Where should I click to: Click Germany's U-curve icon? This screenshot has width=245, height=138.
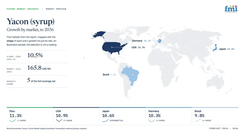151,120
